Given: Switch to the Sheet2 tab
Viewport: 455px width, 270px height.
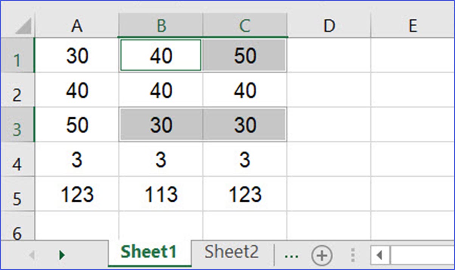Looking at the screenshot, I should point(232,251).
